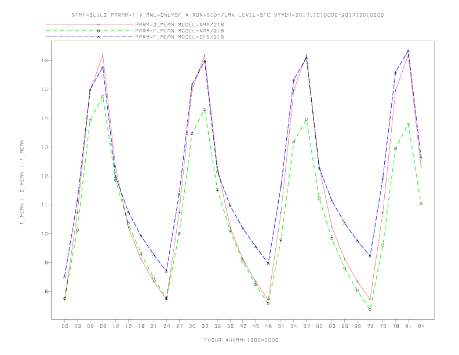Click x-axis tick label 54
The height and width of the screenshot is (355, 459).
[294, 326]
